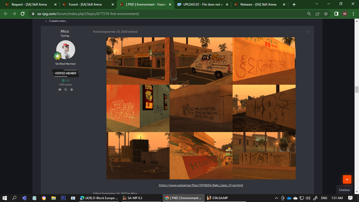Image resolution: width=359 pixels, height=202 pixels.
Task: Switch to GTA:SA:MP taskbar window
Action: pos(225,198)
